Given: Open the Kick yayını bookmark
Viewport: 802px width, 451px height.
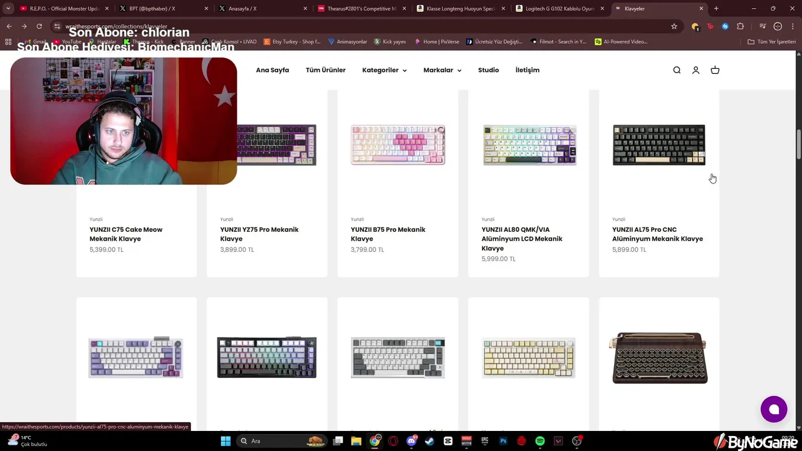Looking at the screenshot, I should tap(390, 41).
